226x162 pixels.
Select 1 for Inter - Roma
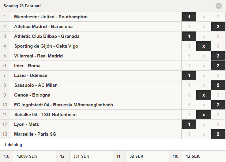tap(189, 66)
